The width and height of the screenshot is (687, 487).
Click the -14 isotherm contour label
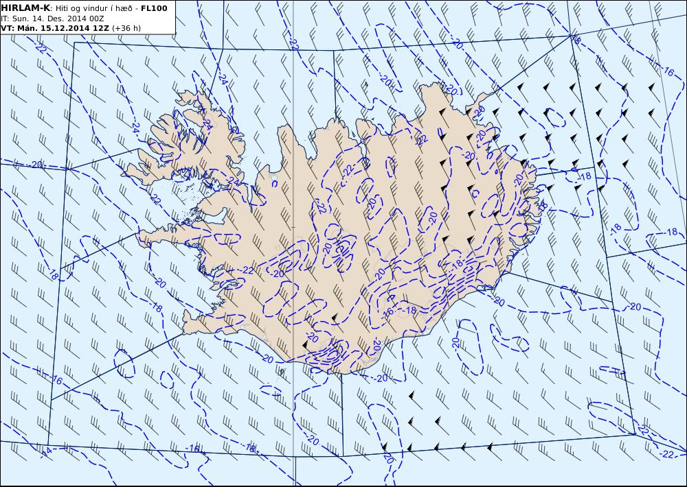pos(47,451)
